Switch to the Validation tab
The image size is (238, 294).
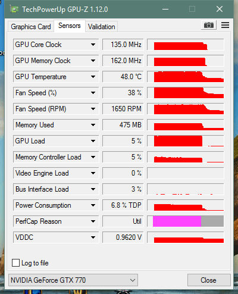tap(102, 27)
